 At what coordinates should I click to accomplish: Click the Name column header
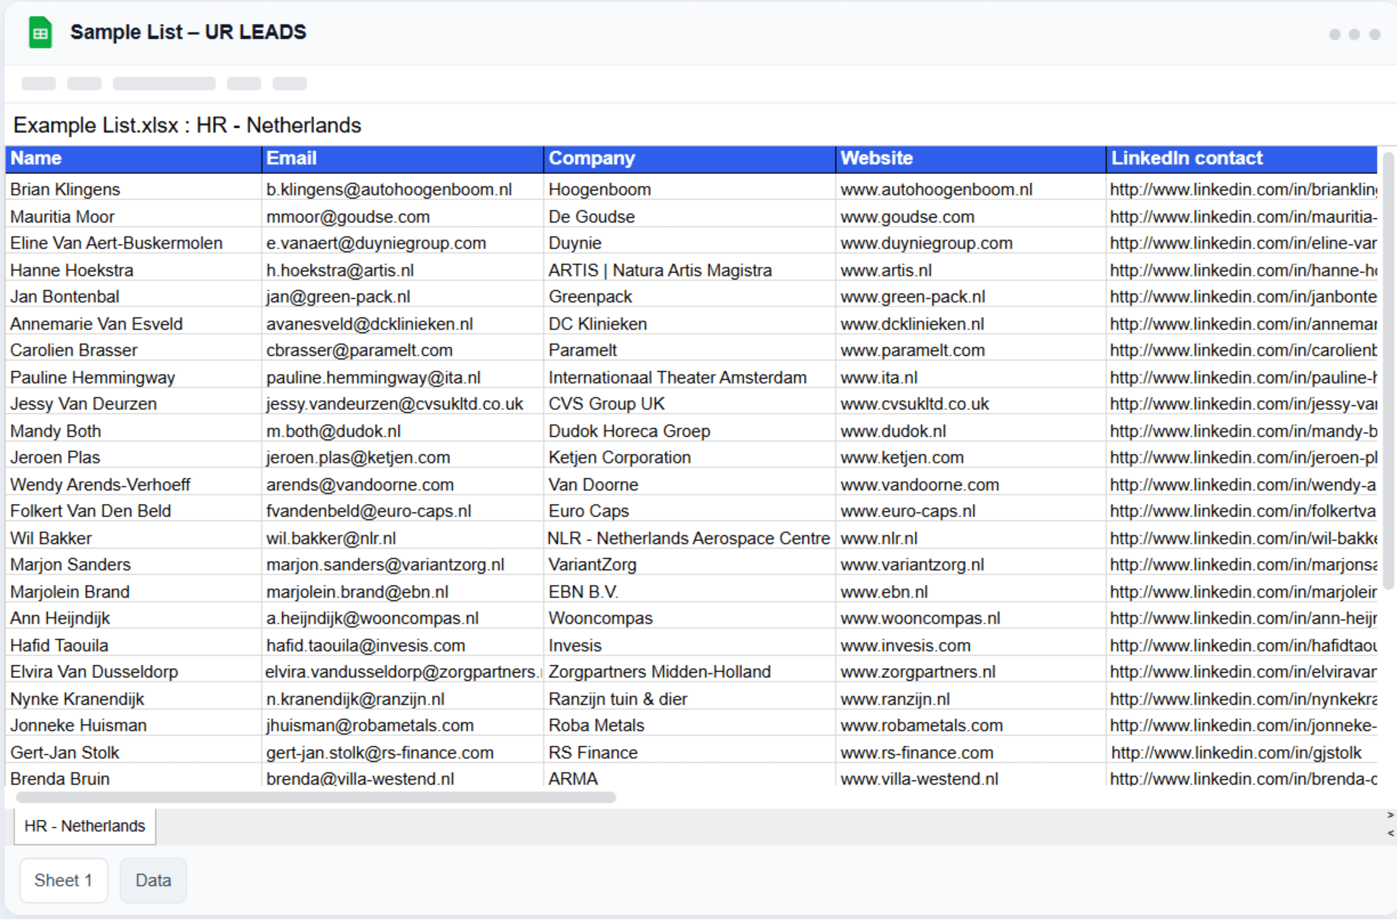tap(133, 159)
